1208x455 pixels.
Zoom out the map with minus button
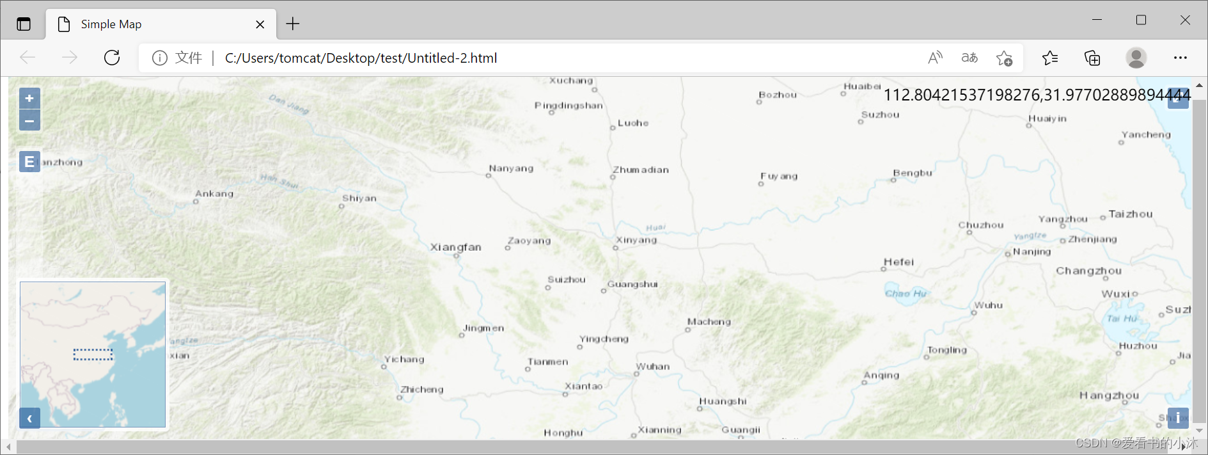pos(29,120)
